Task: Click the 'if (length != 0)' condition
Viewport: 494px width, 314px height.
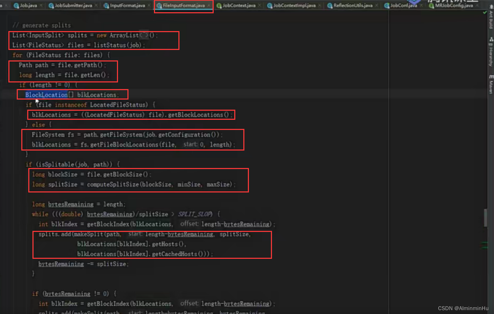Action: (x=45, y=85)
